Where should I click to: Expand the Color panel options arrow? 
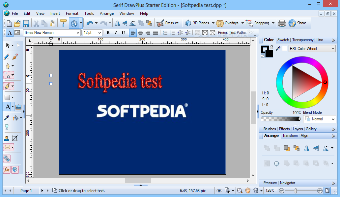coord(333,40)
